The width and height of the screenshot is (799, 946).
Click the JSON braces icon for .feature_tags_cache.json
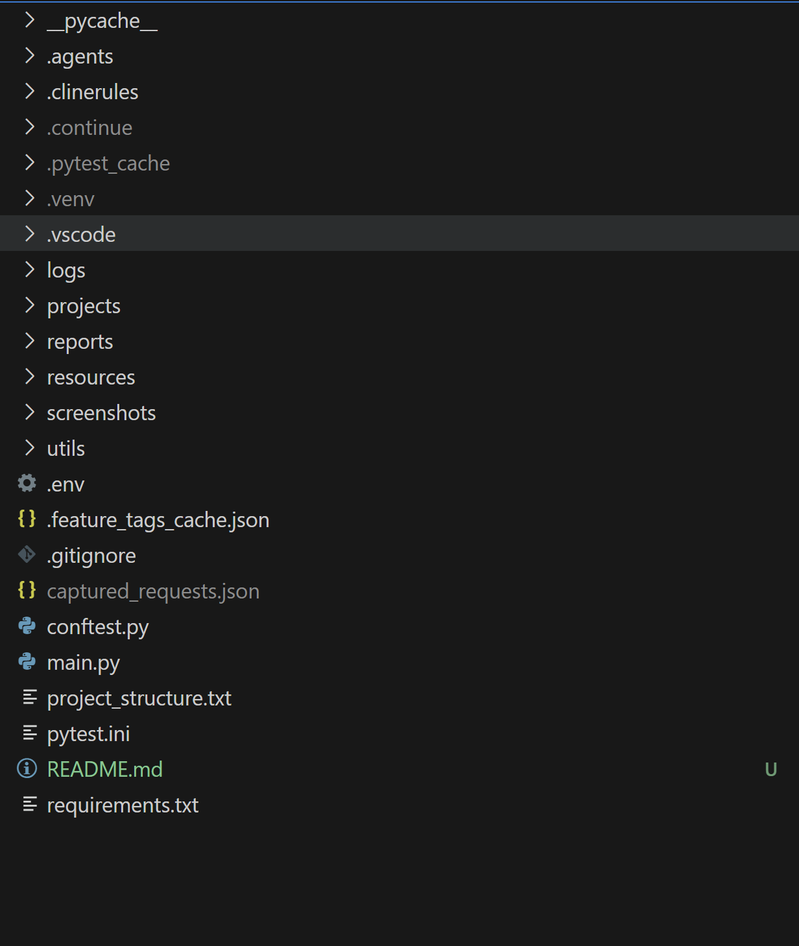27,519
